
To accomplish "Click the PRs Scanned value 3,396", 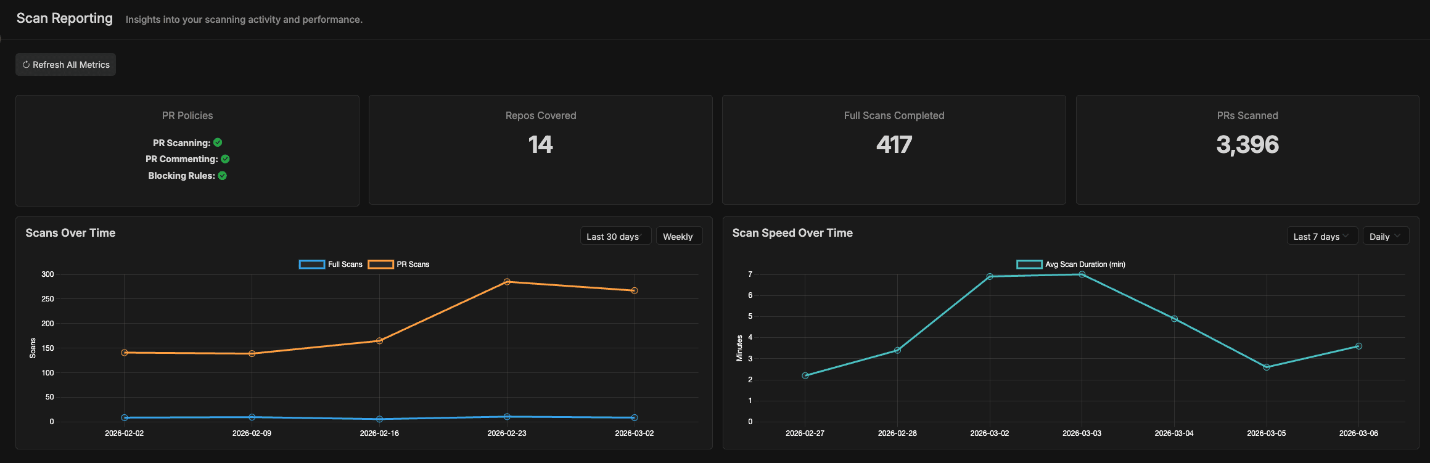I will 1247,145.
